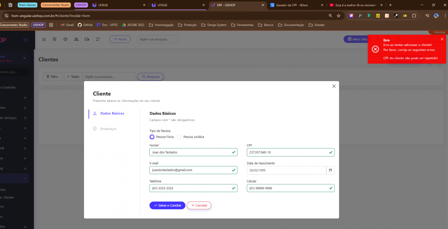This screenshot has width=448, height=229.
Task: Select Pessoa Jurídica radio button
Action: [x=179, y=137]
